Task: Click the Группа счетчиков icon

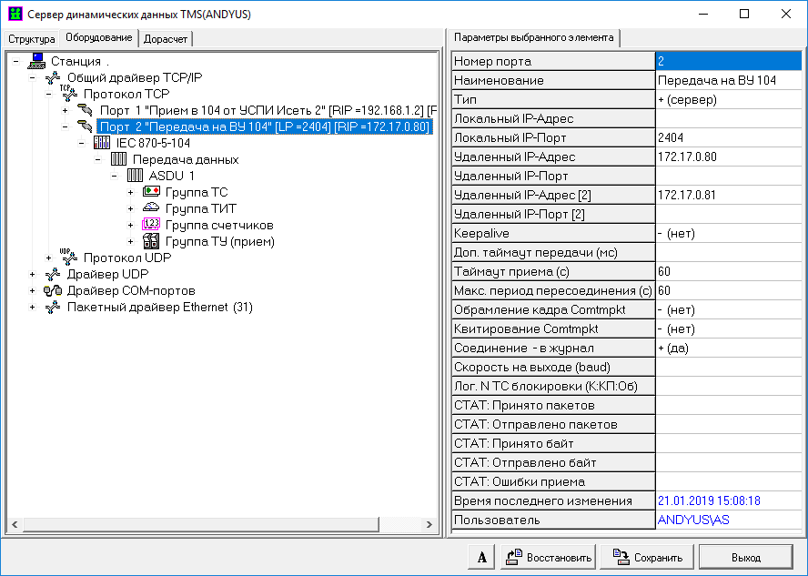Action: click(x=151, y=225)
